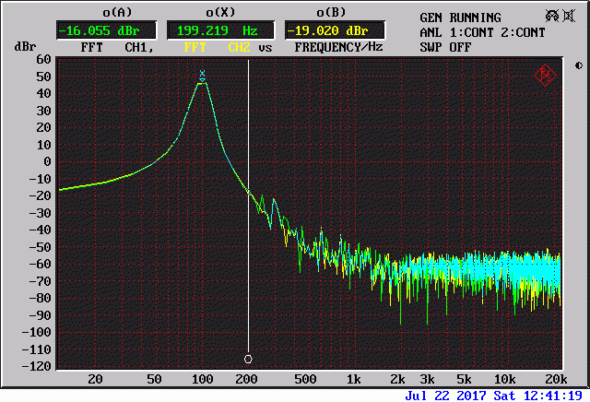Click the 1k label on frequency axis
This screenshot has width=590, height=402.
pos(353,379)
